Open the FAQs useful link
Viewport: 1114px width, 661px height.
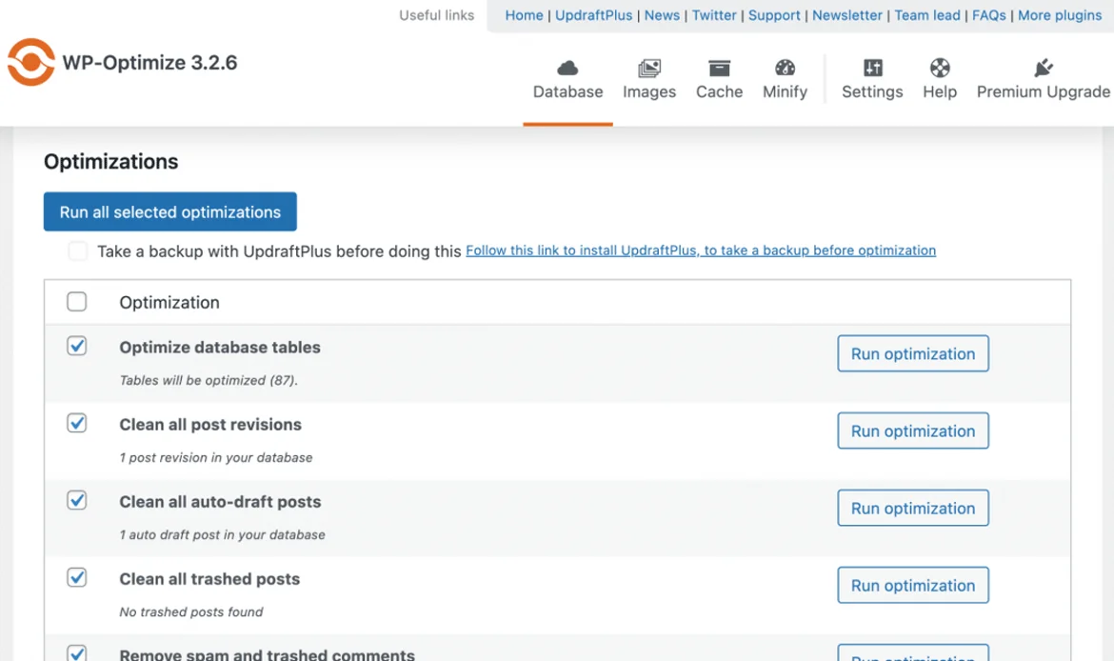989,15
